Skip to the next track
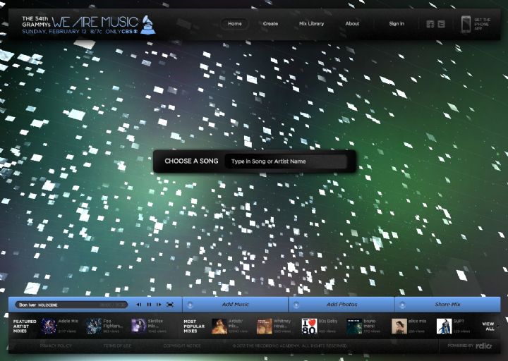 pos(159,305)
